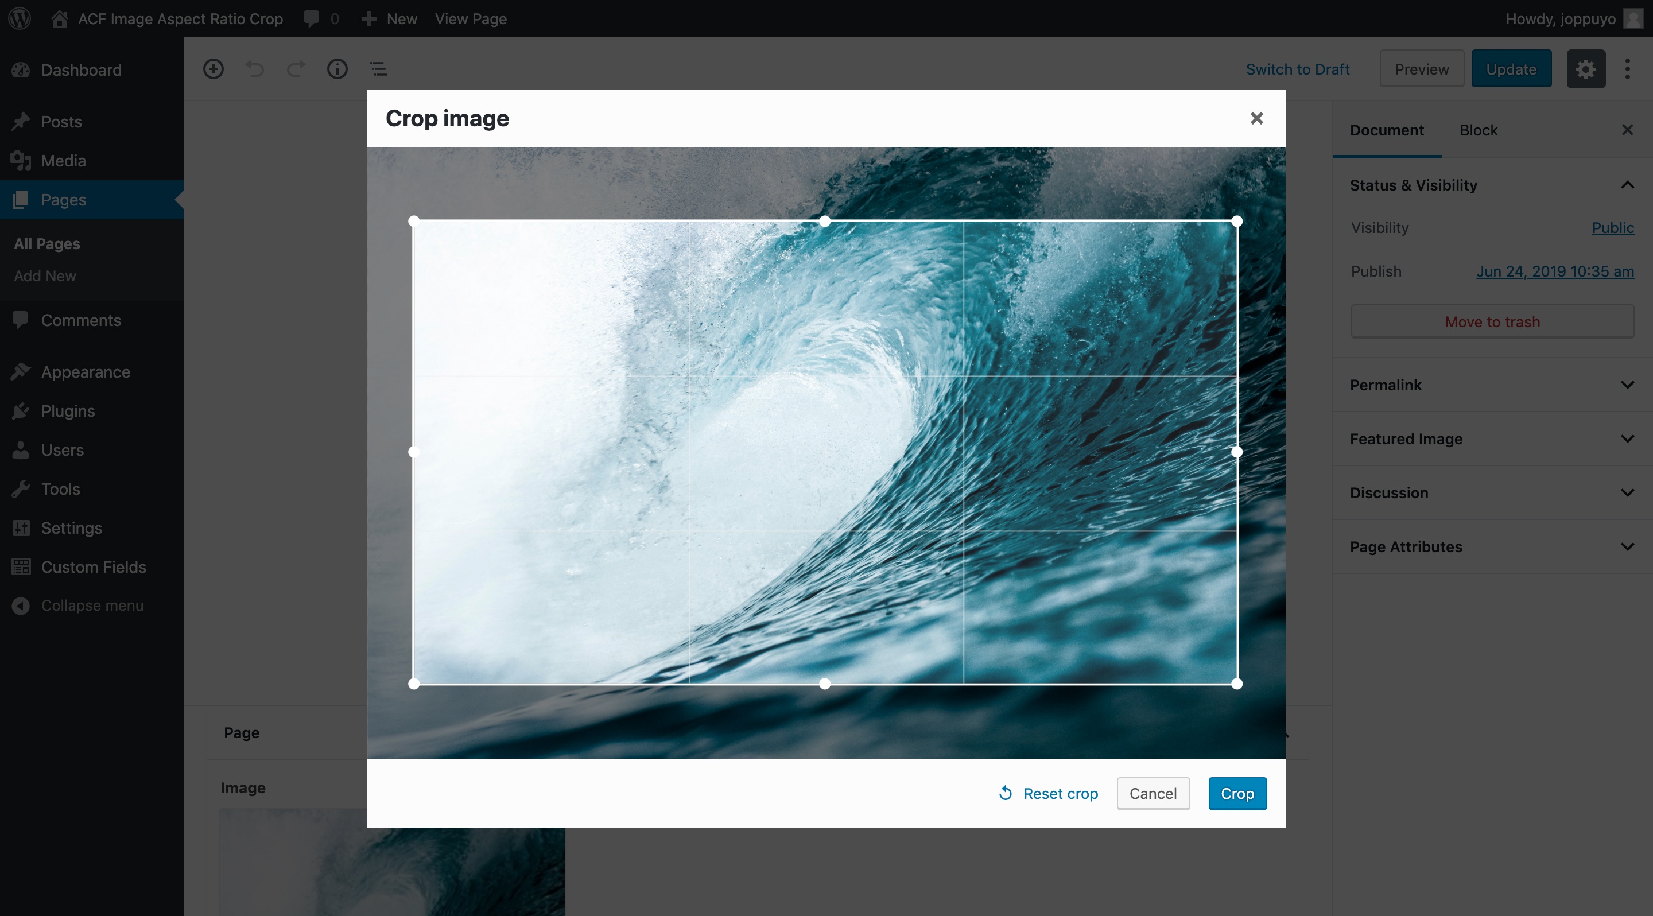1653x916 pixels.
Task: Click the redo arrow icon in toolbar
Action: point(296,68)
